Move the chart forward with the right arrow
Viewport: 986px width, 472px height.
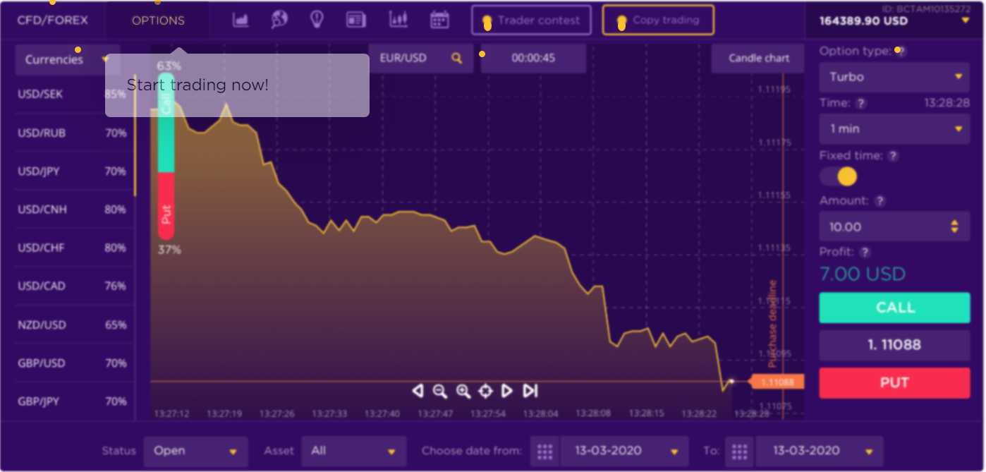pos(506,390)
